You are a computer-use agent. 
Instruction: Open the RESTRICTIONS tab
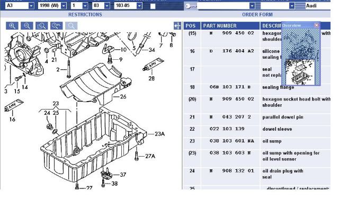[x=85, y=14]
